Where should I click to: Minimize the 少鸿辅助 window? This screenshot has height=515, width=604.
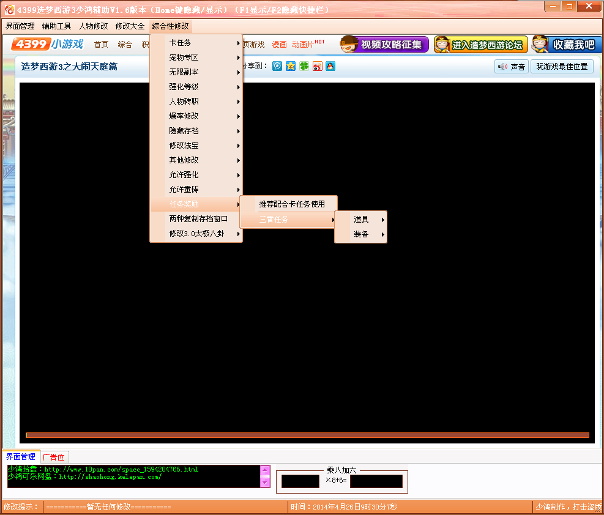coord(553,6)
